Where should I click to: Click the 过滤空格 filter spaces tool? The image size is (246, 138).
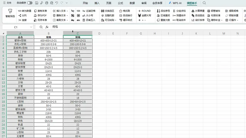pos(89,11)
